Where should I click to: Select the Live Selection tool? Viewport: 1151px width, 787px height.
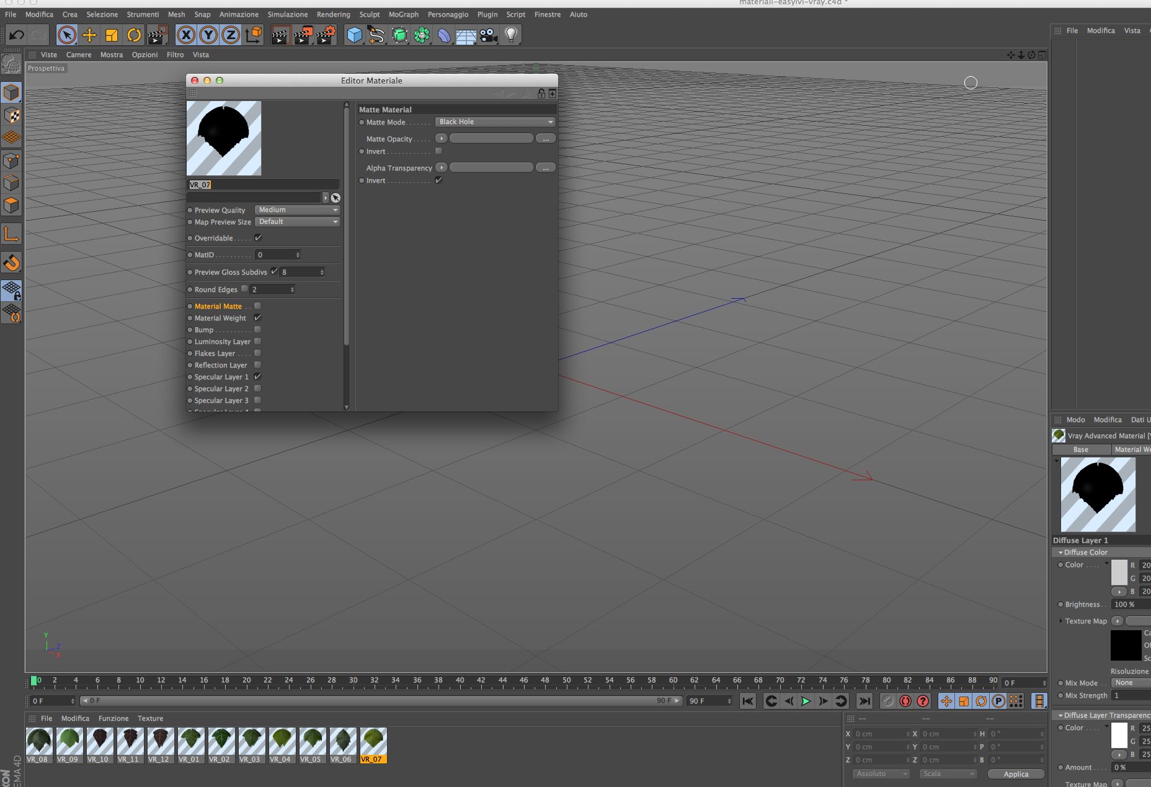[x=67, y=35]
